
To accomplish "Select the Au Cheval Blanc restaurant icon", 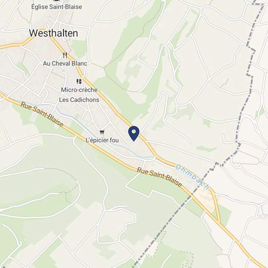I will pyautogui.click(x=65, y=55).
